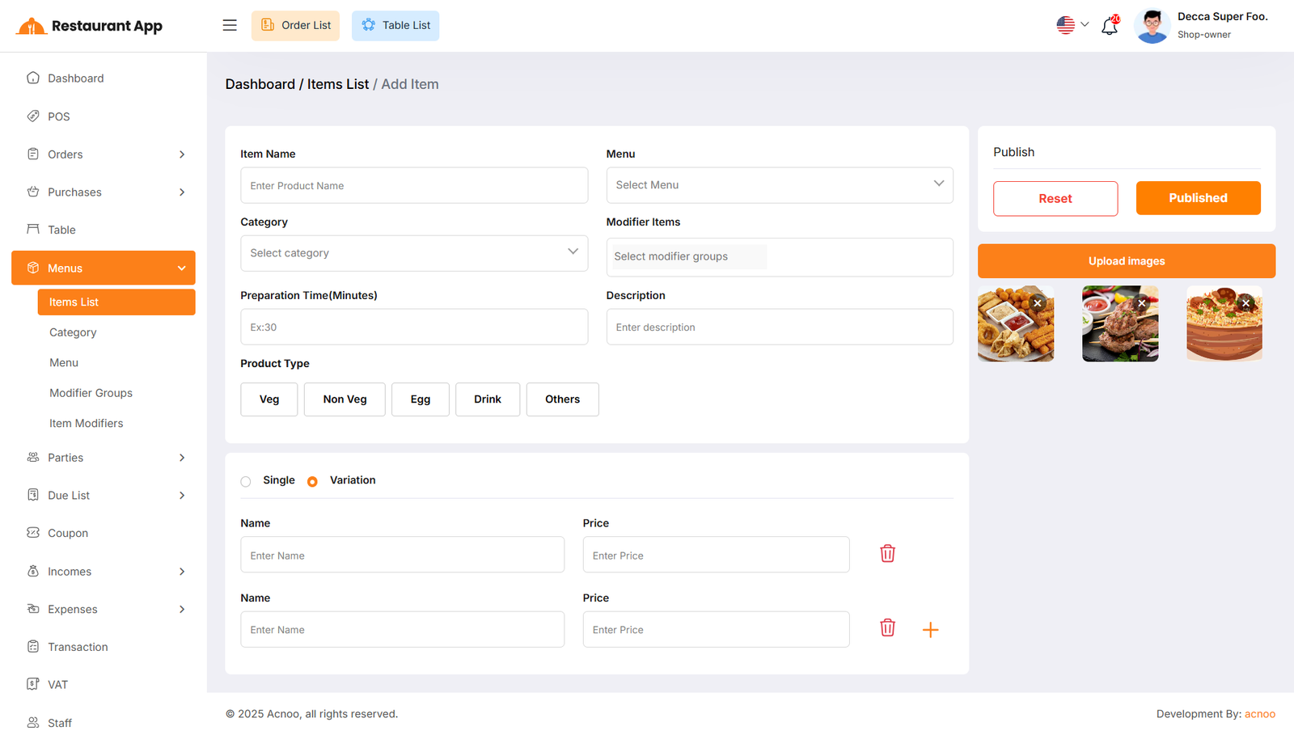
Task: Go to Table List
Action: point(395,26)
